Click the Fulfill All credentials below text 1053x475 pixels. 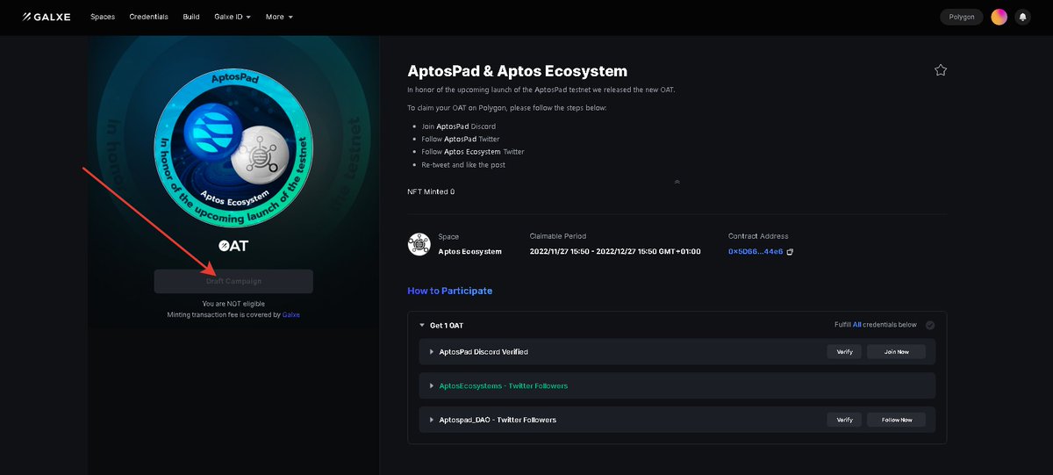876,325
